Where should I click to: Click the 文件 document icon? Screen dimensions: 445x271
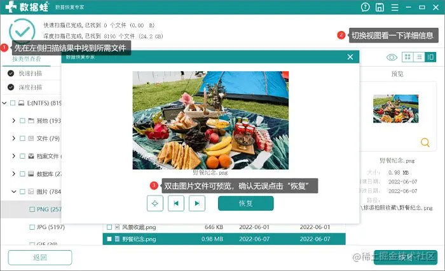pos(31,138)
